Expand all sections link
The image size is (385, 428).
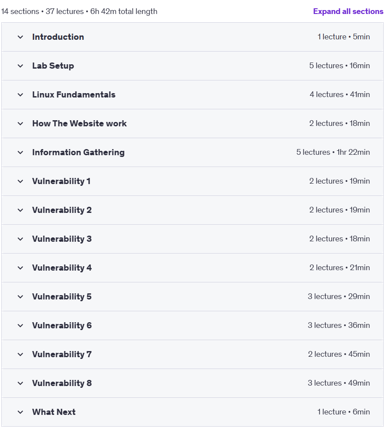348,11
